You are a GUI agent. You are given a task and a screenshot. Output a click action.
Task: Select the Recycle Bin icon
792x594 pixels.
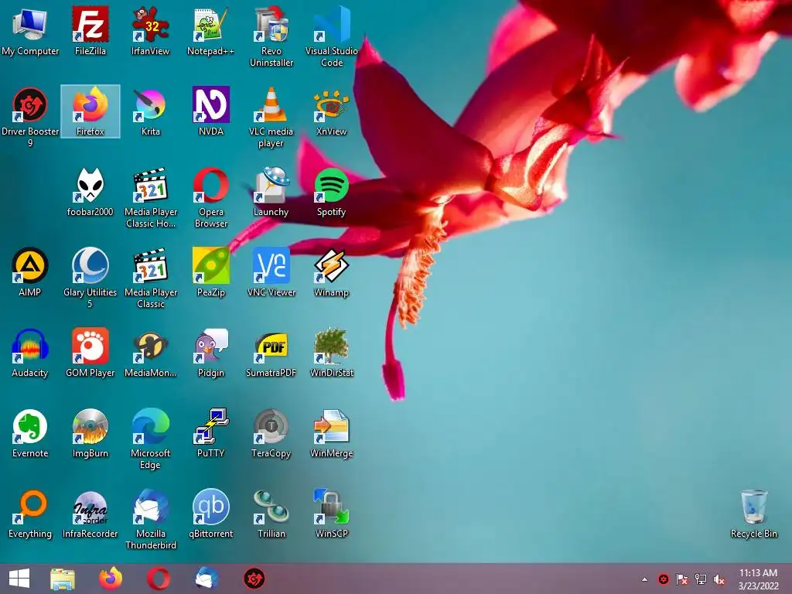[753, 514]
